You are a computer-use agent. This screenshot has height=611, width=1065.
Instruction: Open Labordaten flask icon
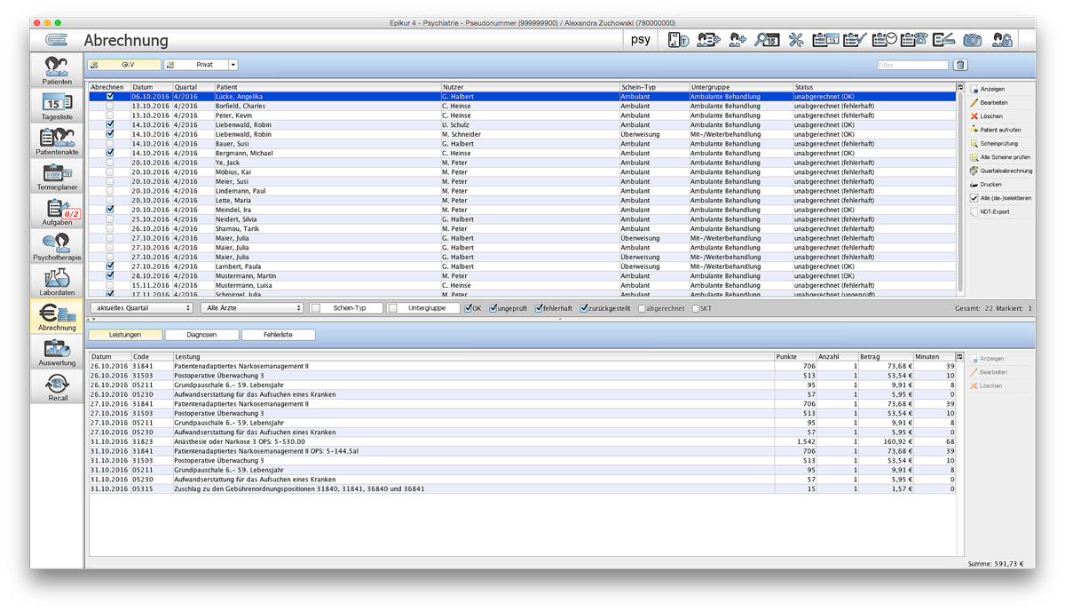coord(57,282)
